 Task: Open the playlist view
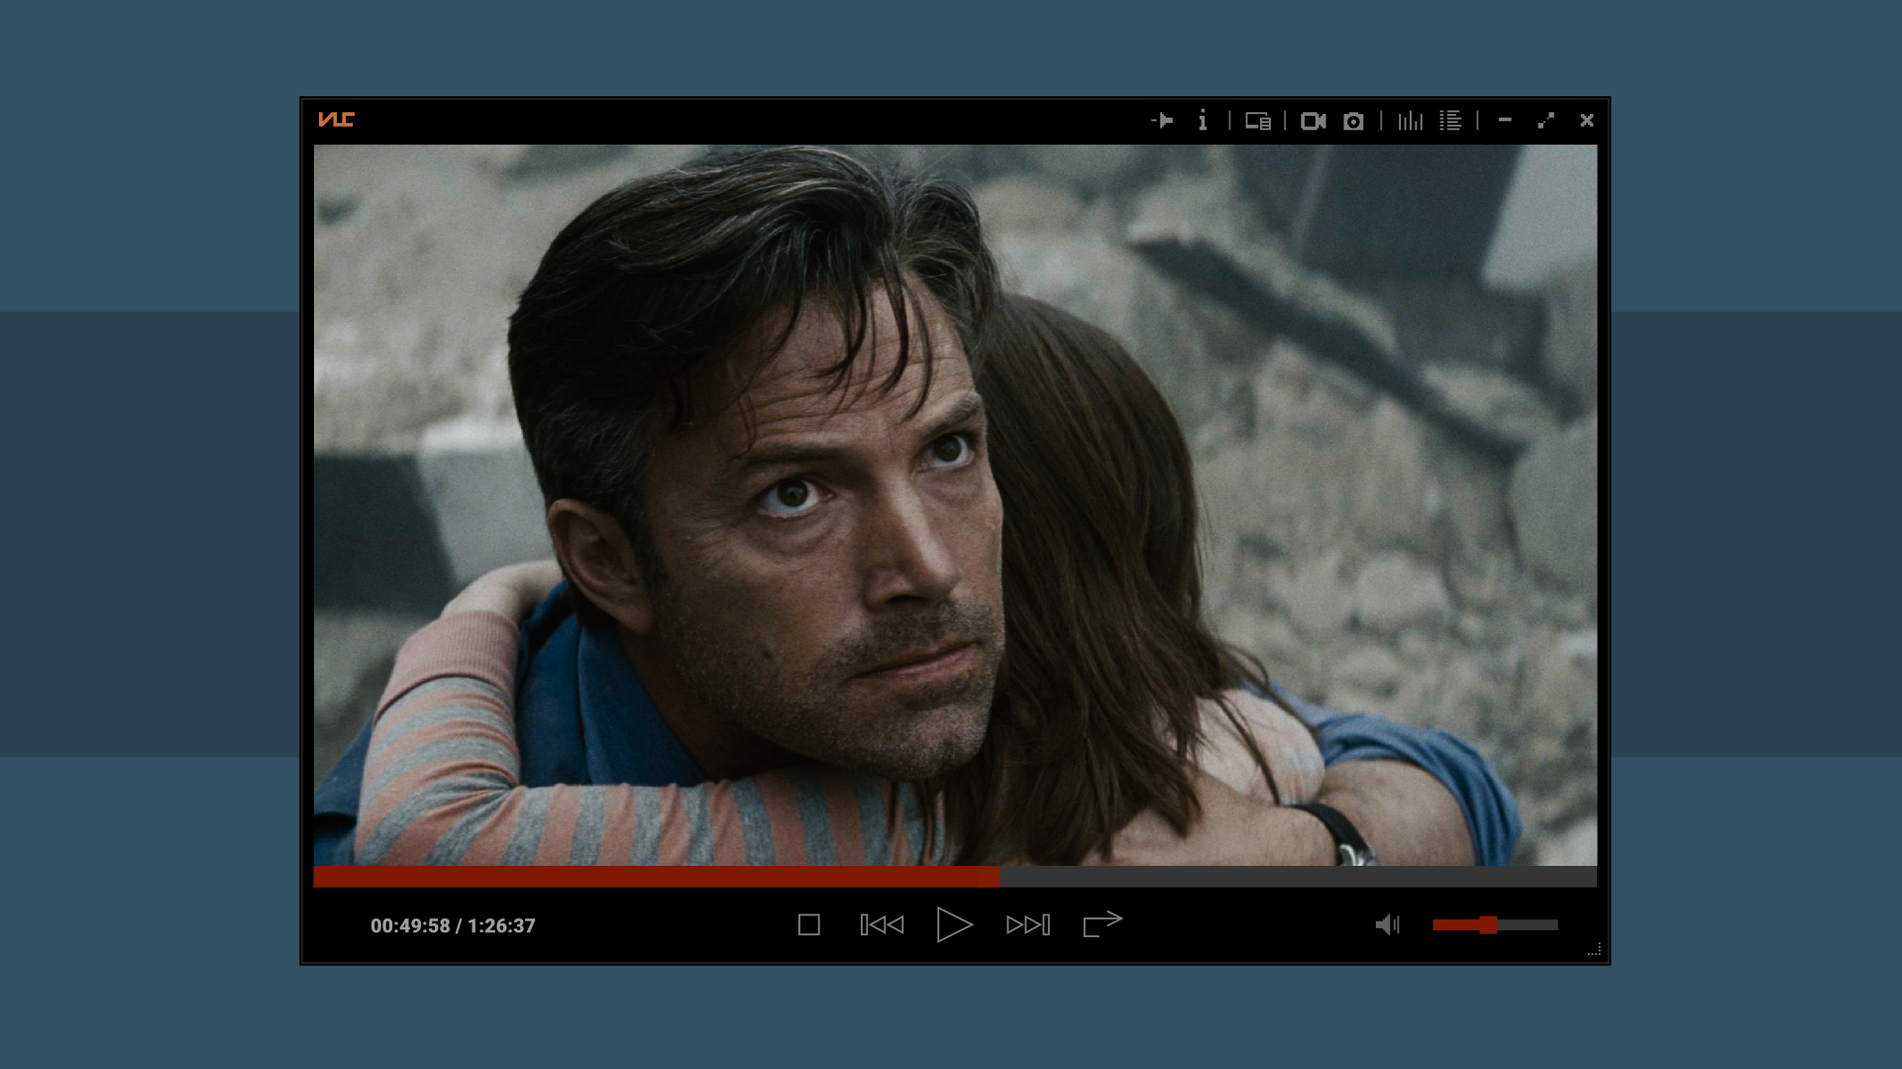1450,120
